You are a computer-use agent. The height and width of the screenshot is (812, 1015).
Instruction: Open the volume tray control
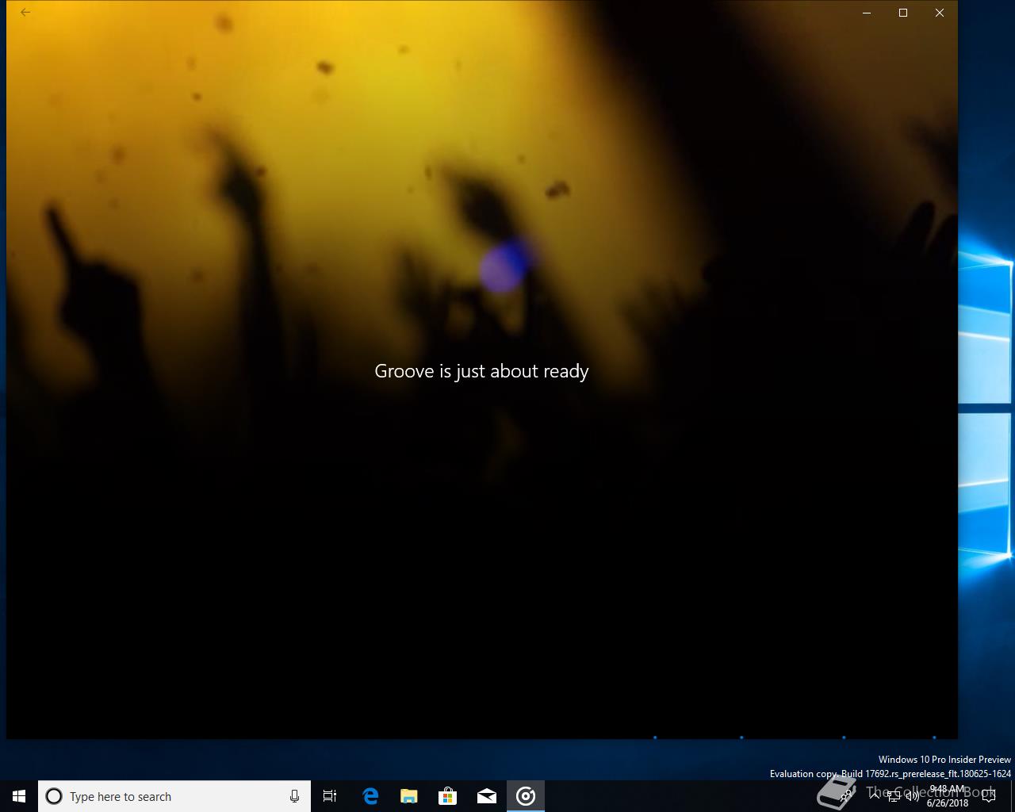point(912,796)
